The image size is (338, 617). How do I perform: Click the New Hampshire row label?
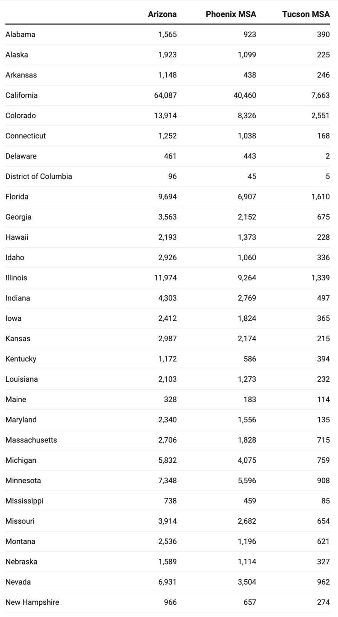[32, 602]
